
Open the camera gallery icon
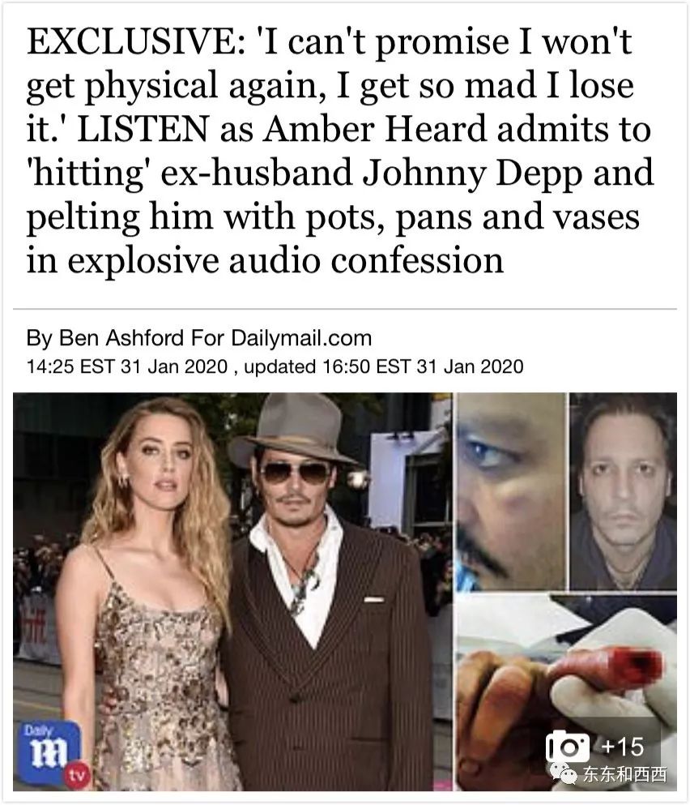pos(568,746)
